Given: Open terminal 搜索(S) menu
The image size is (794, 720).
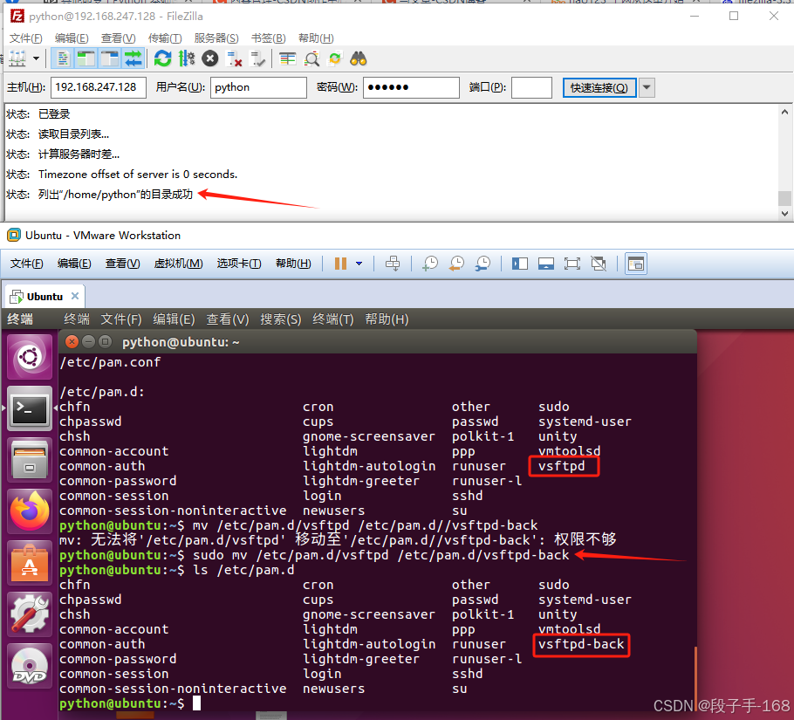Looking at the screenshot, I should click(x=280, y=319).
